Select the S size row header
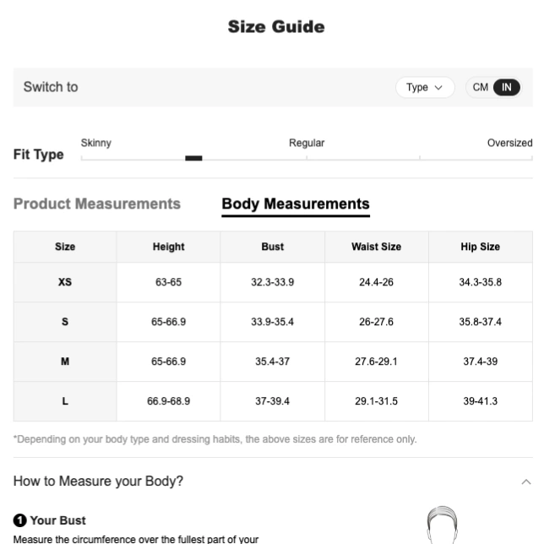 65,322
